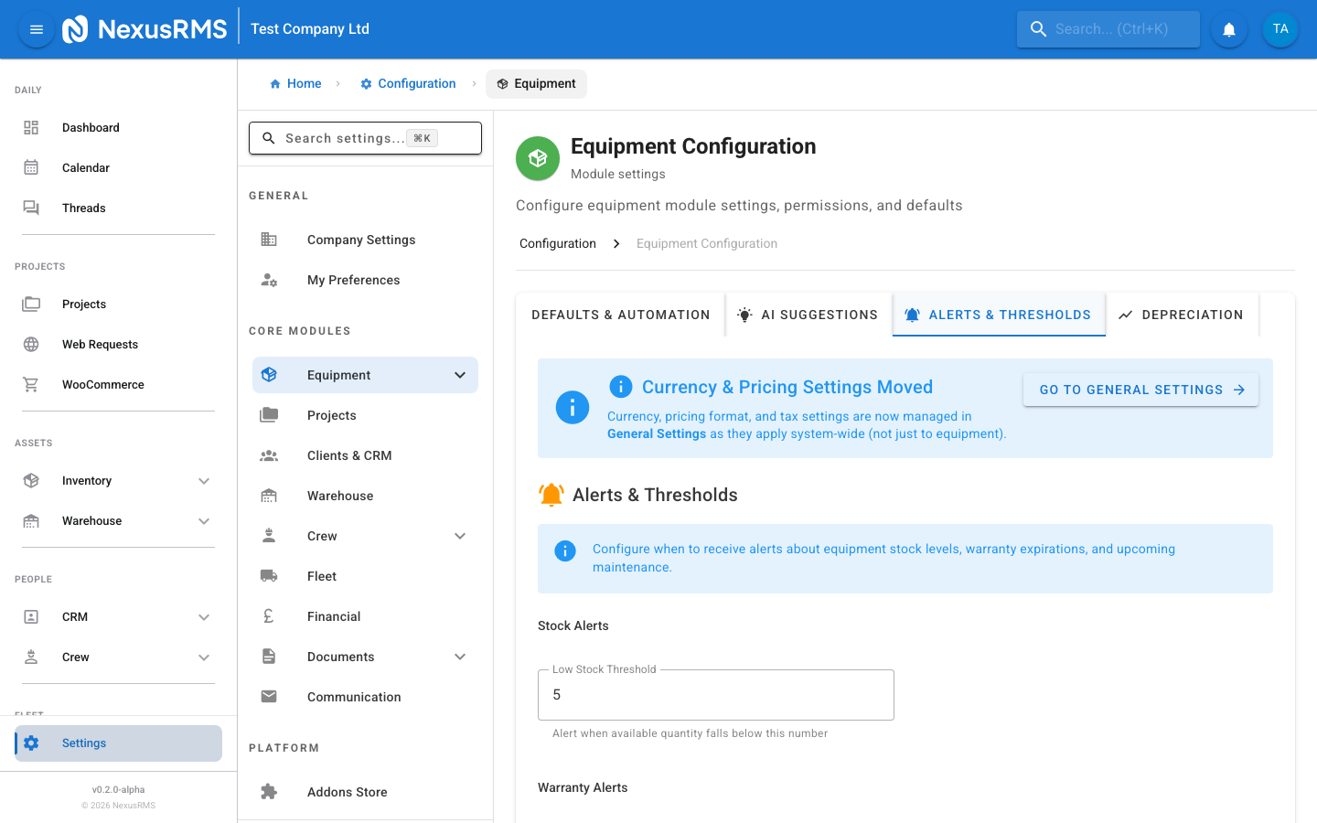Switch to the AI Suggestions tab

(808, 314)
